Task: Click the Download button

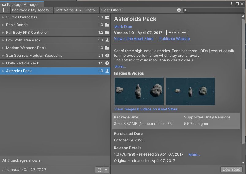Action: [x=231, y=169]
